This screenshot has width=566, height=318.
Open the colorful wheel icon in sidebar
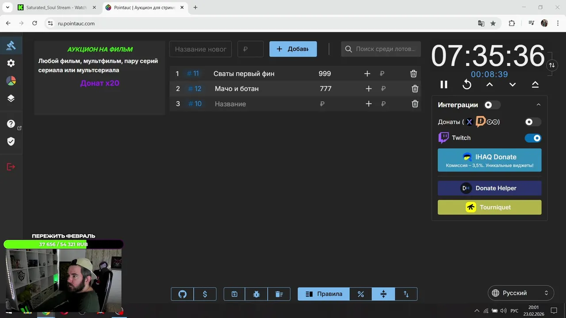(11, 81)
